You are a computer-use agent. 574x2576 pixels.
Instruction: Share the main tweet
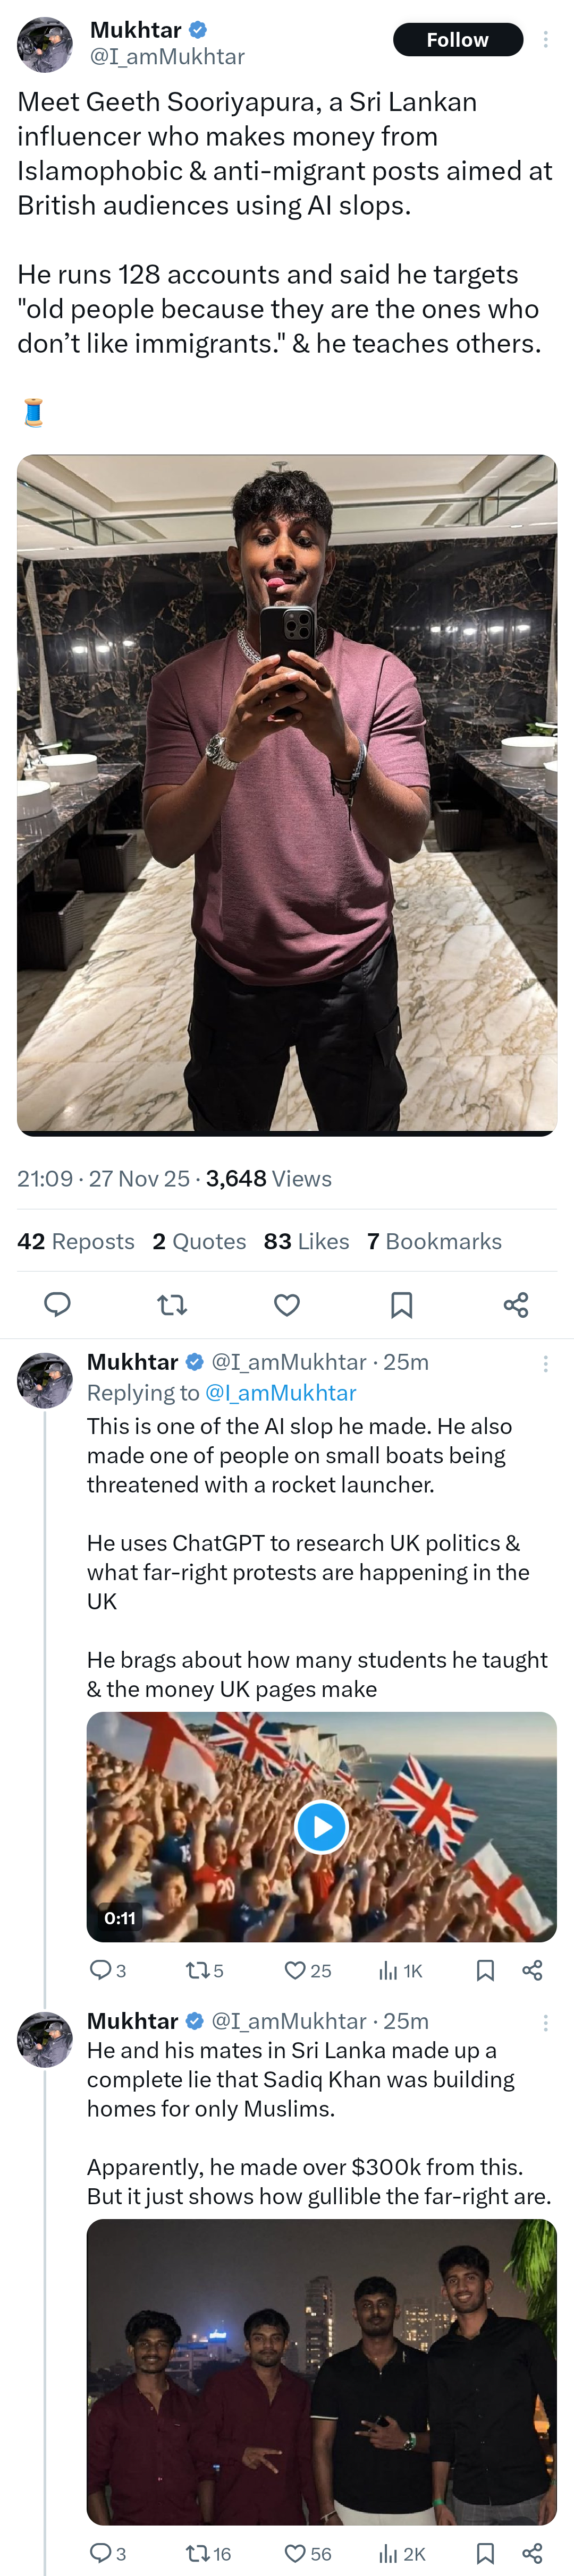coord(516,1304)
